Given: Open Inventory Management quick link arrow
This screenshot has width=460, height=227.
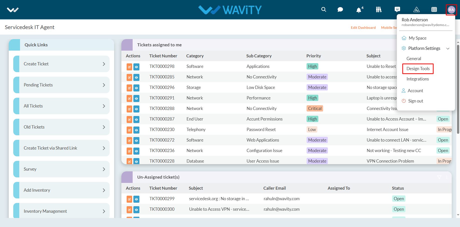Looking at the screenshot, I should click(x=104, y=211).
